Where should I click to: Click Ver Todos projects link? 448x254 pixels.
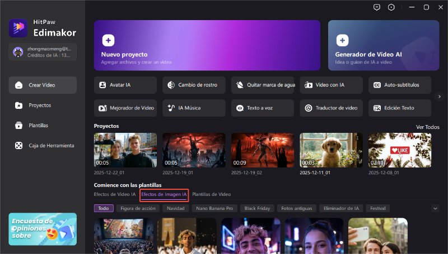(427, 127)
